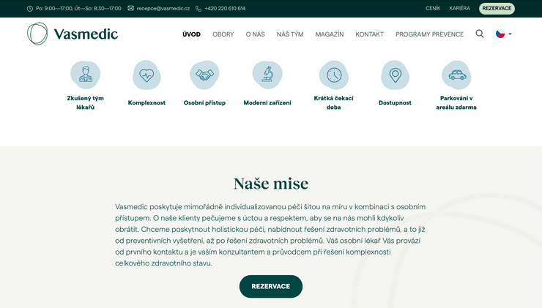Click the Czech flag language icon
This screenshot has width=542, height=308.
(x=500, y=34)
